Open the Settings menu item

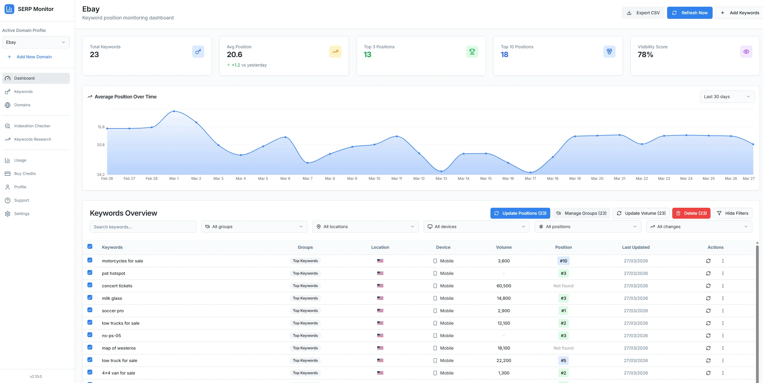21,214
